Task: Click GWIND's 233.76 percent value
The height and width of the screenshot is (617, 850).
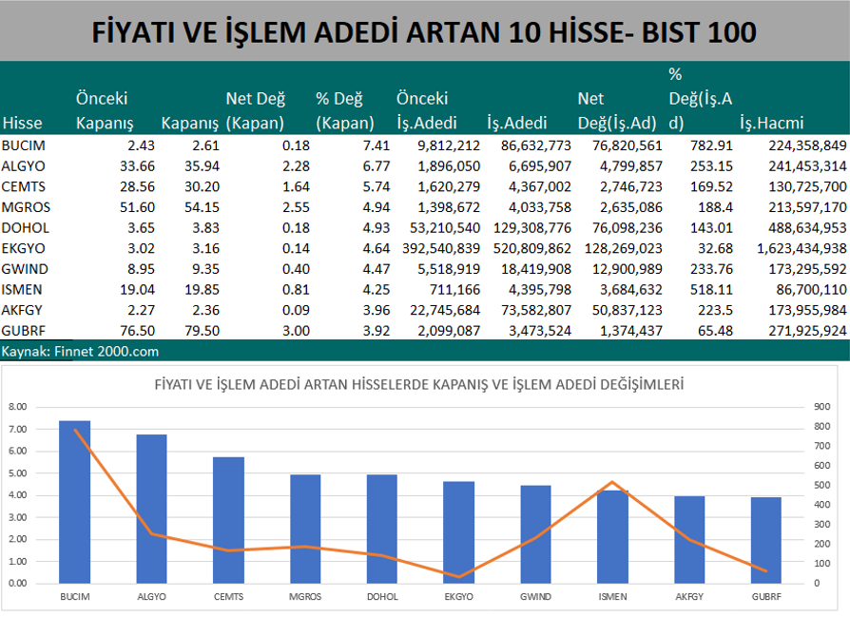Action: [x=711, y=269]
